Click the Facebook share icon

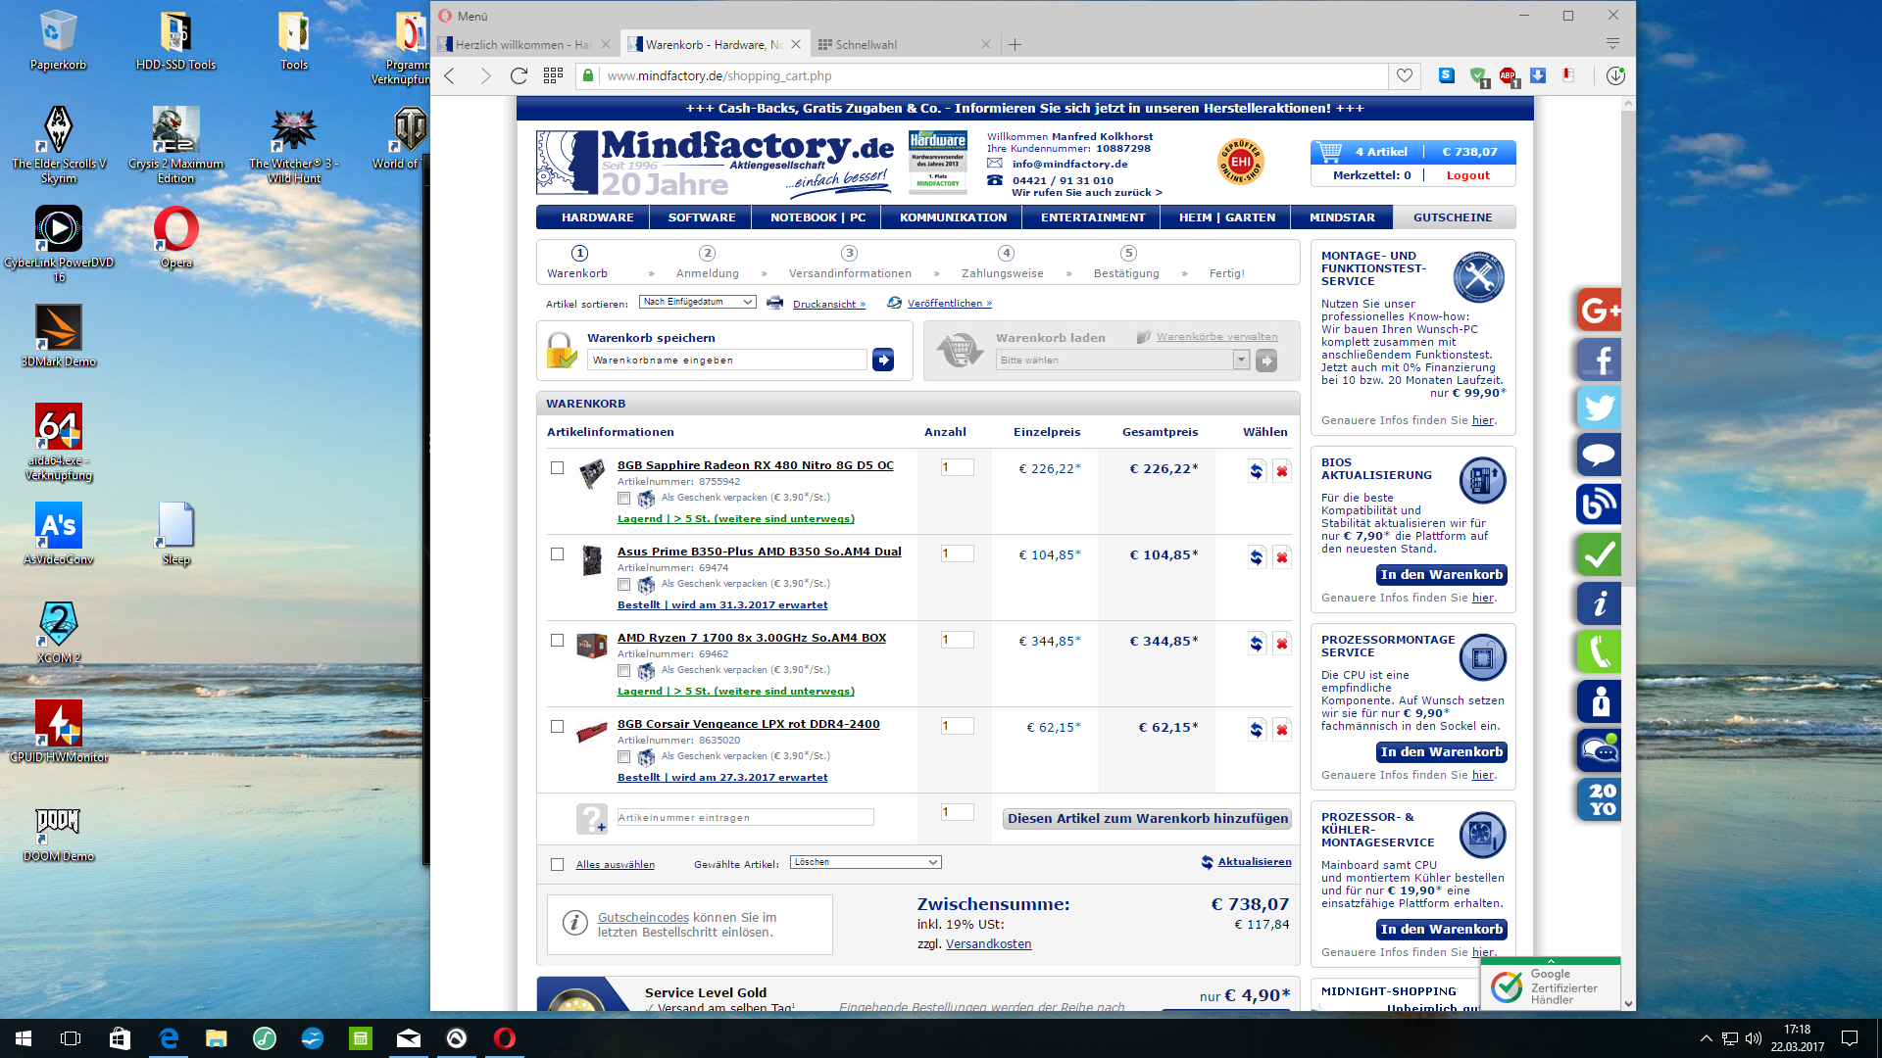[1599, 360]
